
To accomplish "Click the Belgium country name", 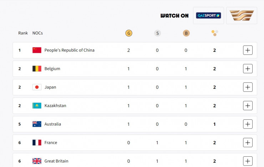I will (x=52, y=69).
